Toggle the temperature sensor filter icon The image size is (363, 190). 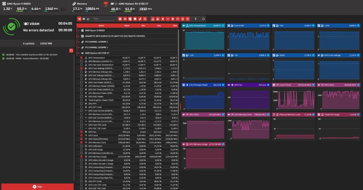coord(152,19)
